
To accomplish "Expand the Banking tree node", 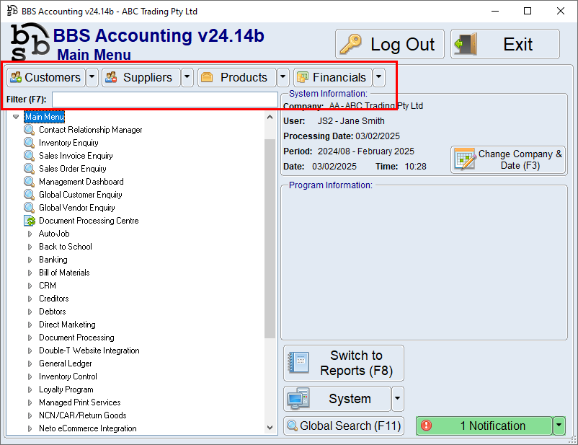I will click(30, 260).
